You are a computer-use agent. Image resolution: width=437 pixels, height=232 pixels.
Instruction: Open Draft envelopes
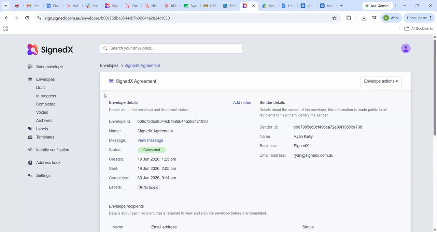coord(40,88)
